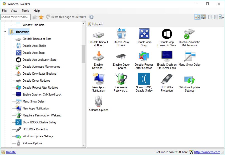Select the New Apps Notification large icon
225x155 pixels.
coord(98,79)
